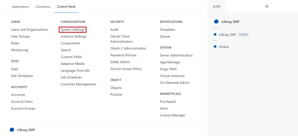Image resolution: width=298 pixels, height=136 pixels.
Task: Go to Users and Organizations
Action: [29, 30]
